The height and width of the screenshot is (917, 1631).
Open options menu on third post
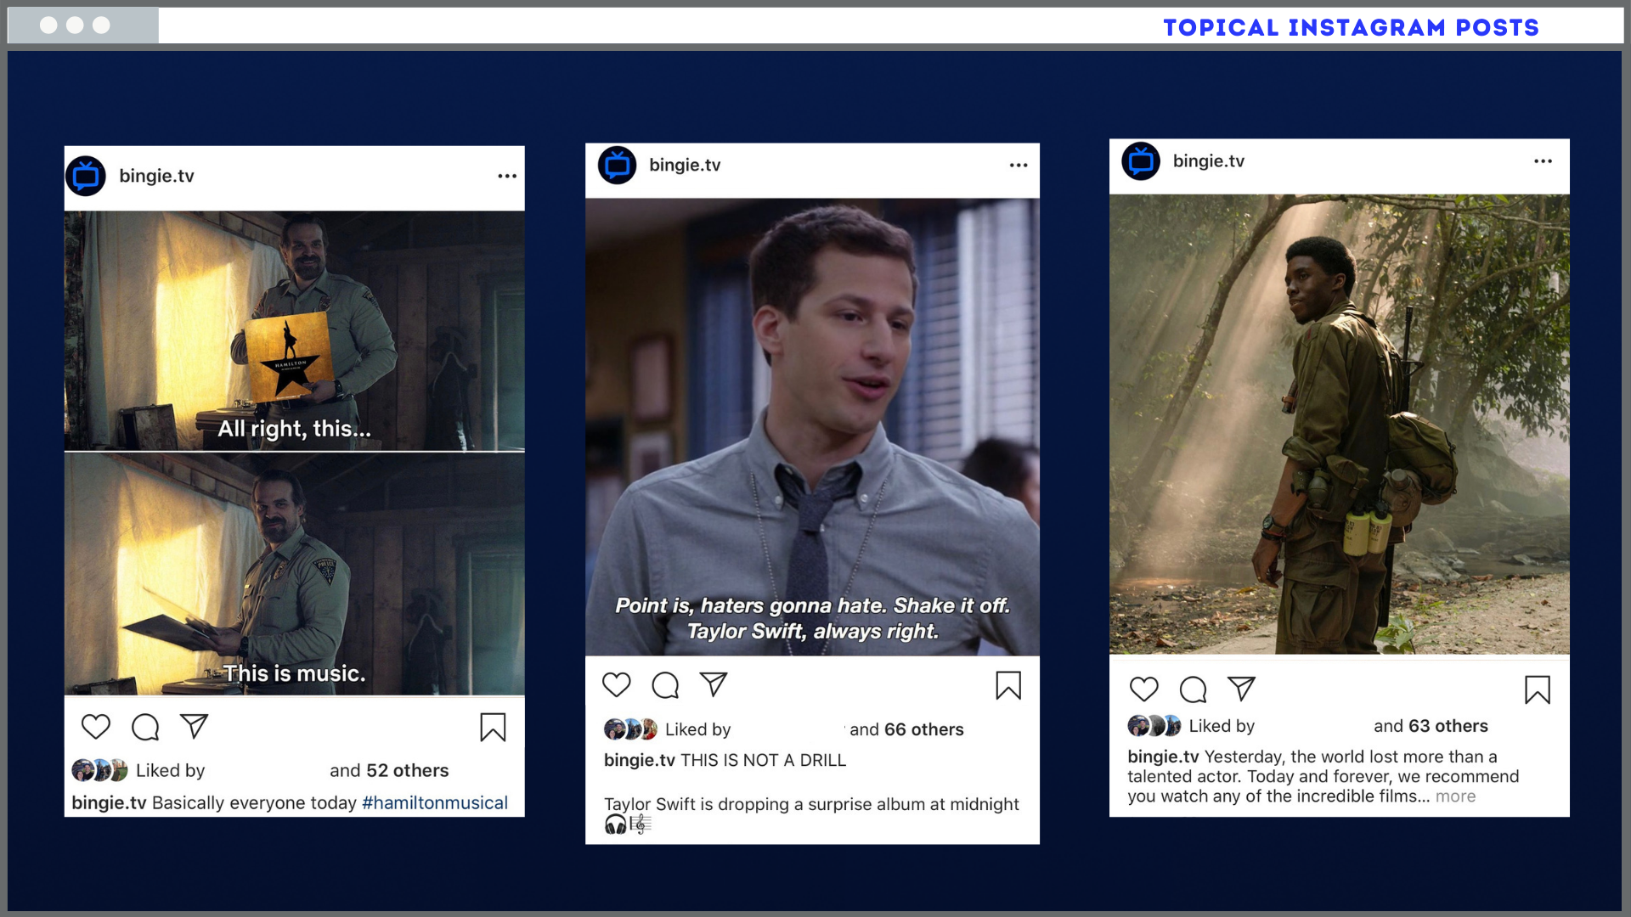(x=1543, y=161)
